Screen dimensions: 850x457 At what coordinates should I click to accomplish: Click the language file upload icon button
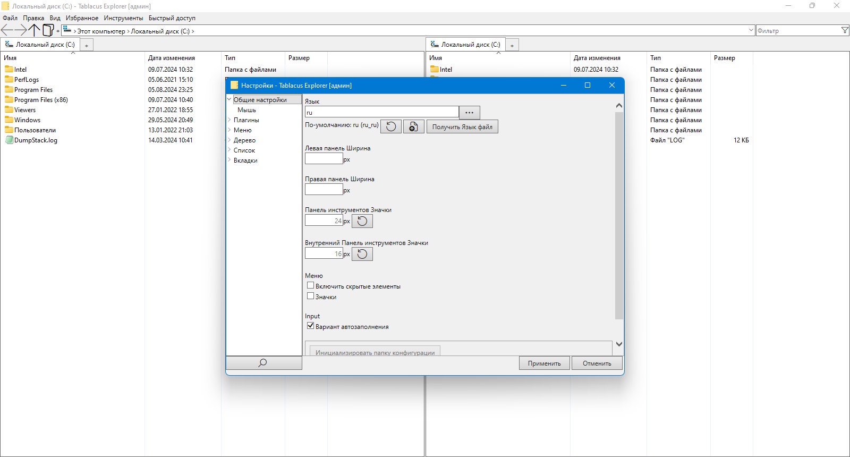pyautogui.click(x=414, y=126)
